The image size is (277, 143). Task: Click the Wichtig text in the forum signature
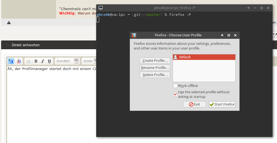pos(67,13)
